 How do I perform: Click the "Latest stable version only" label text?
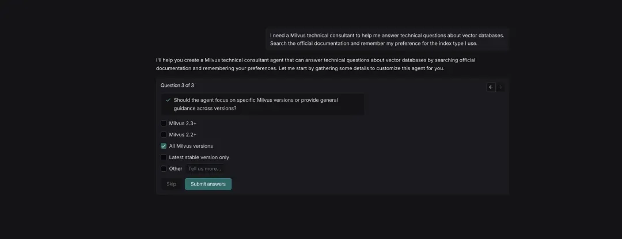point(199,157)
